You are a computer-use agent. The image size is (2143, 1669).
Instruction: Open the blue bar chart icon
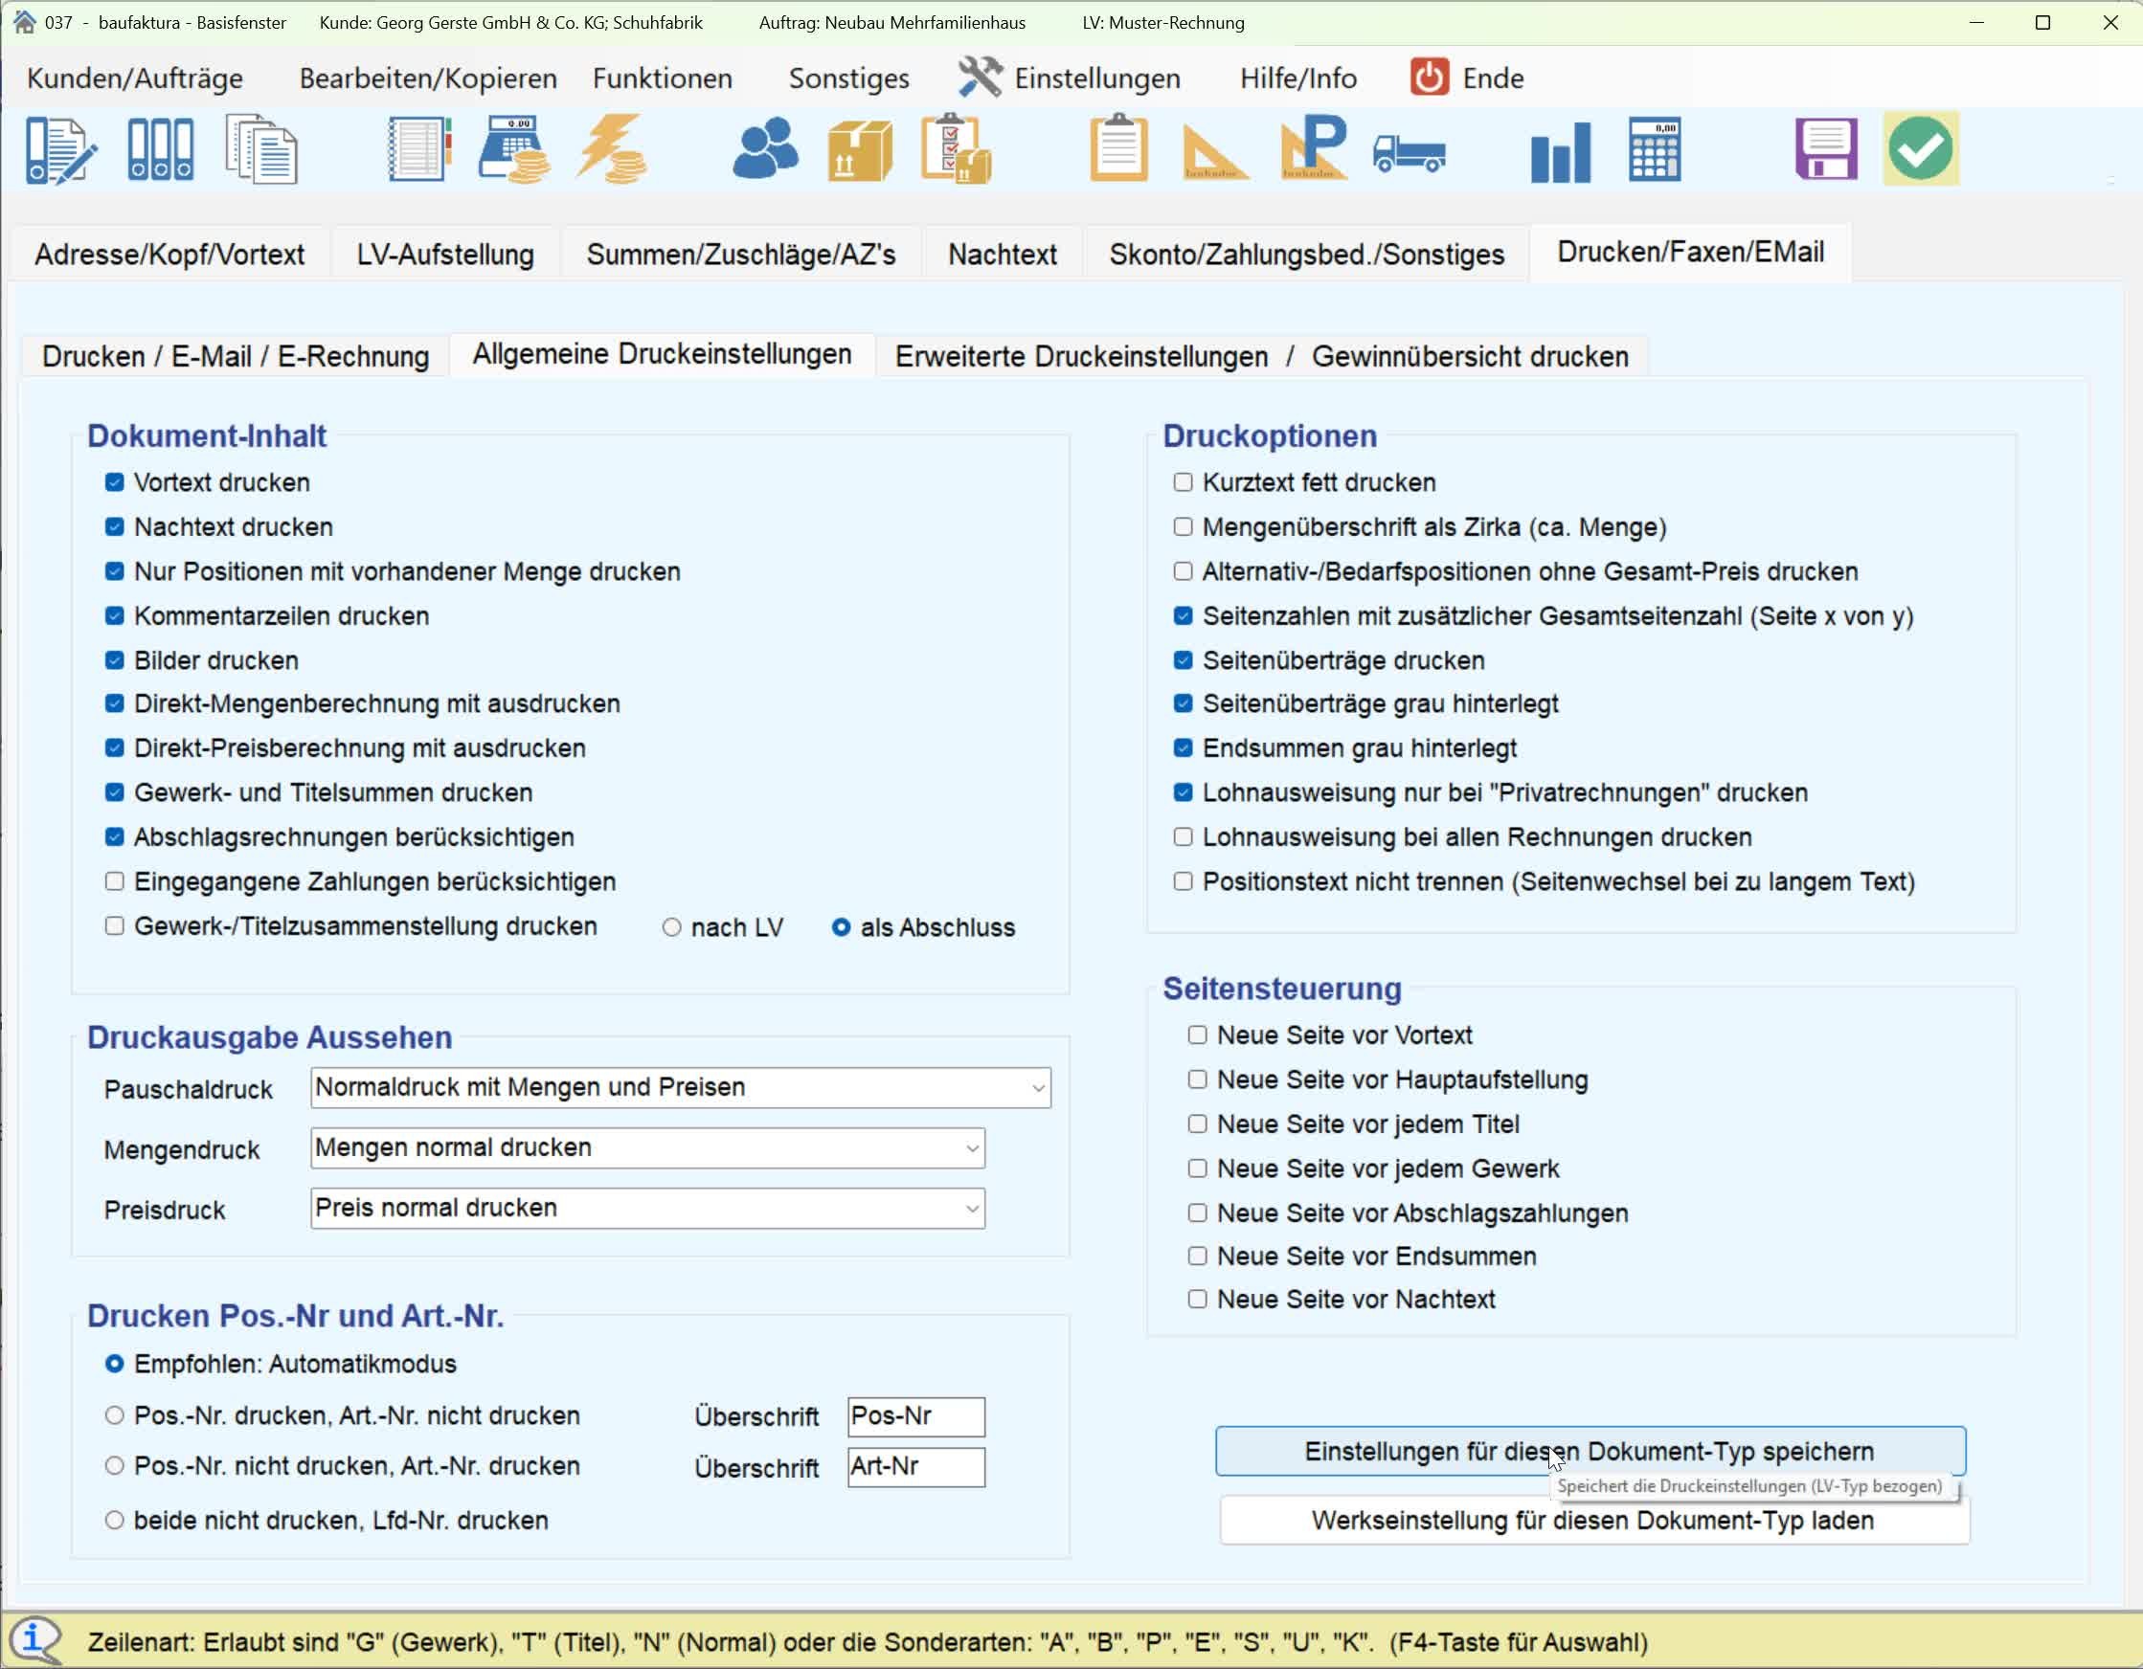click(1559, 152)
